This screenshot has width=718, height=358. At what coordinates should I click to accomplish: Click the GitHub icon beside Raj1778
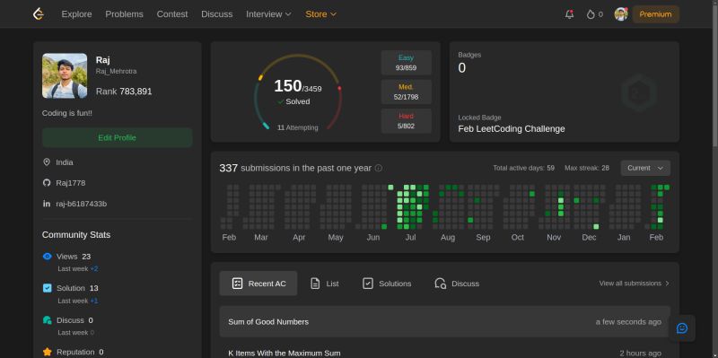(47, 183)
